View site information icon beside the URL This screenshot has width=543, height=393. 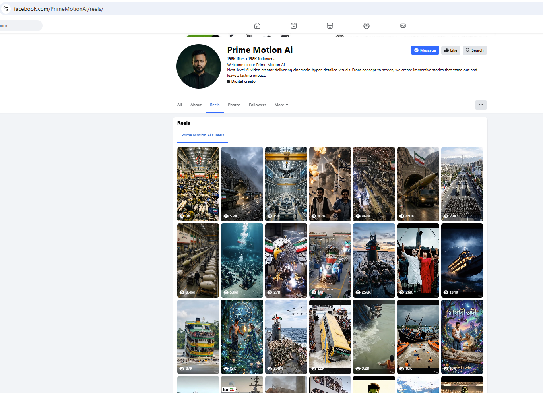pos(6,9)
